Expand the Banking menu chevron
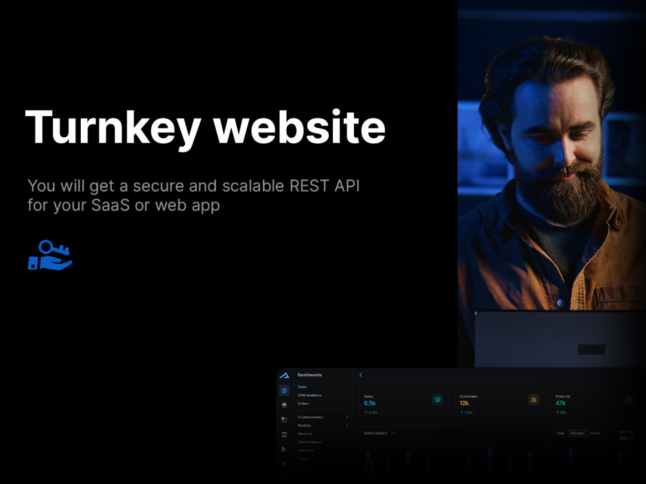Screen dimensions: 646x484 pos(346,425)
